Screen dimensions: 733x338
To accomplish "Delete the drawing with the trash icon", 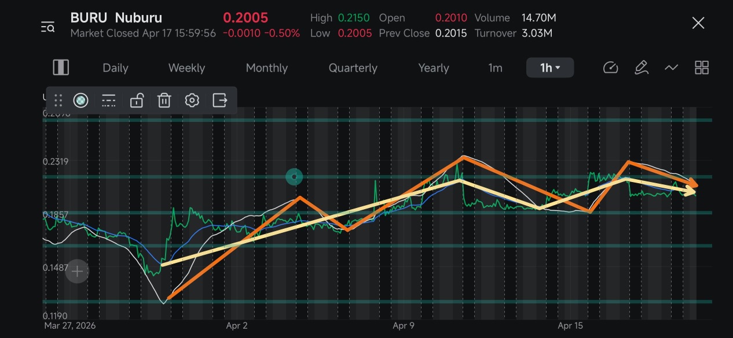I will 164,101.
